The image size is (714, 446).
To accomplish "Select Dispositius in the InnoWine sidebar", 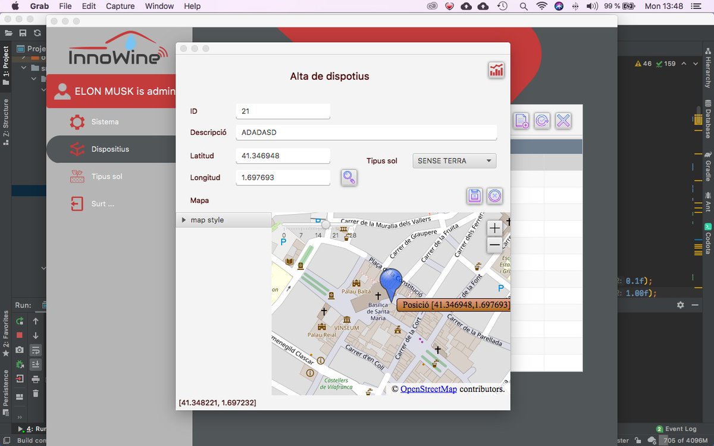I will point(111,149).
